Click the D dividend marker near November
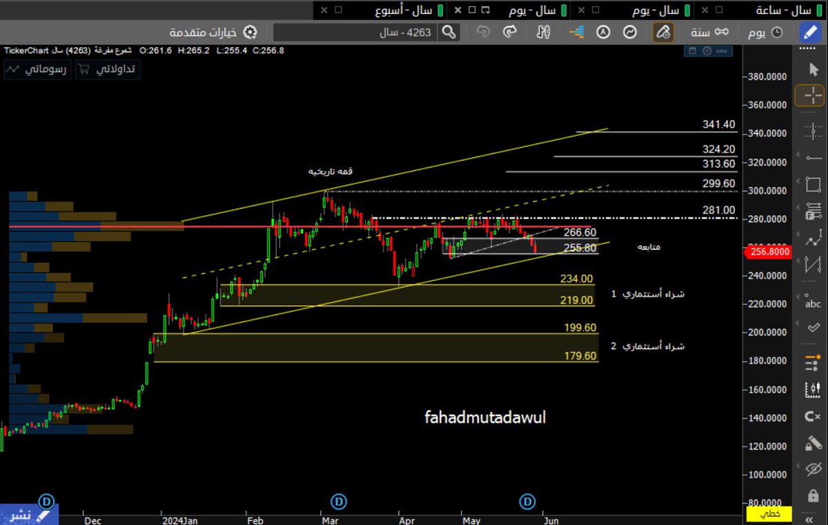This screenshot has height=525, width=828. tap(46, 500)
